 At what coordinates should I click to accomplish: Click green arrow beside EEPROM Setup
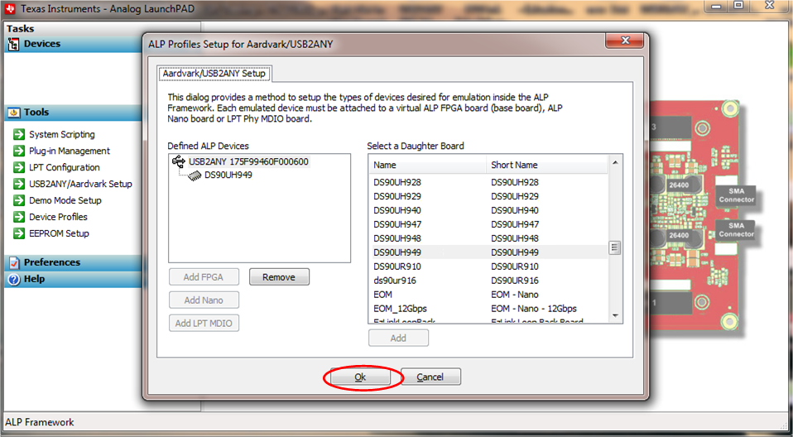(19, 233)
